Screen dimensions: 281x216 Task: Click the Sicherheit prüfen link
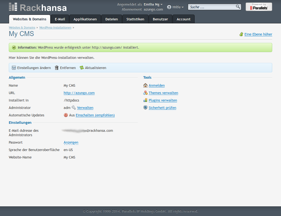coord(162,108)
